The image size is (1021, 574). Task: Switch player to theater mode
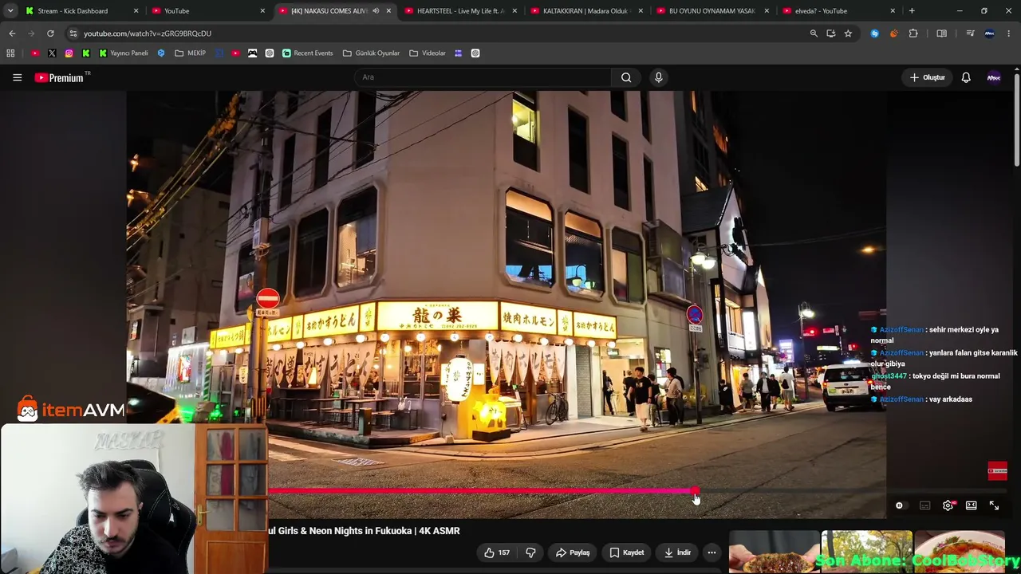click(x=971, y=505)
